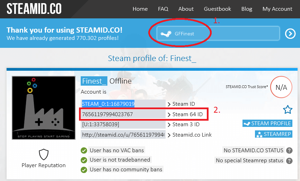Click the Steam 64 ID field
Viewport: 300px width, 181px height.
123,114
